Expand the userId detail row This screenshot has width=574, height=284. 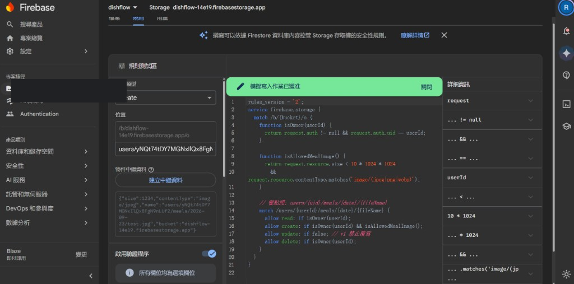pyautogui.click(x=492, y=178)
